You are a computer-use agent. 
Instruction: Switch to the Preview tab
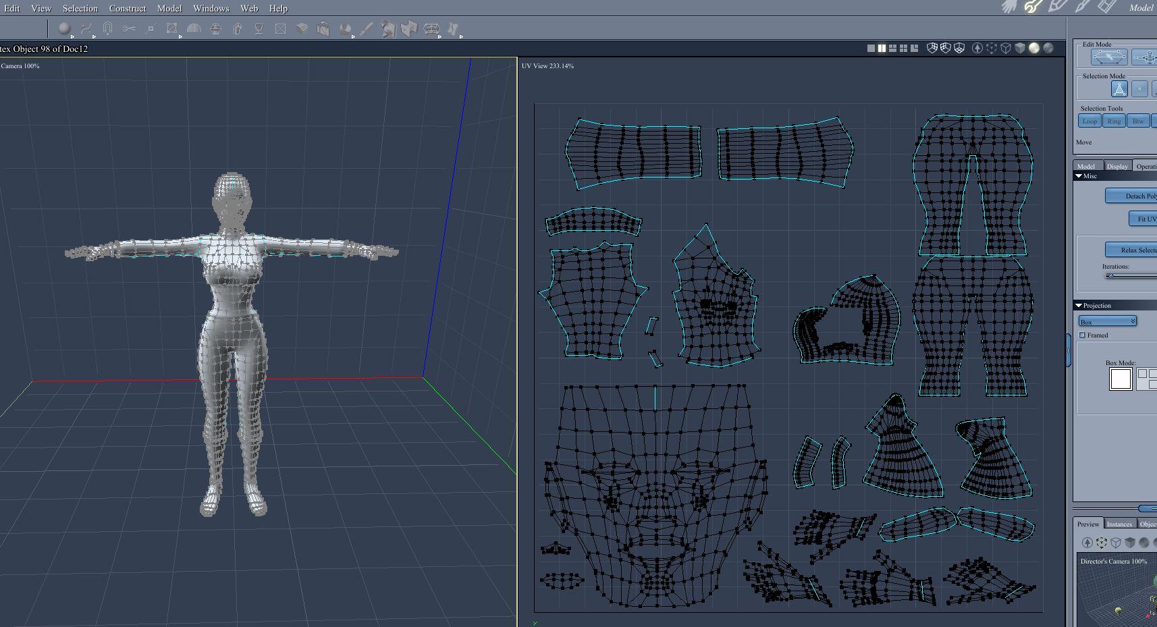1087,524
